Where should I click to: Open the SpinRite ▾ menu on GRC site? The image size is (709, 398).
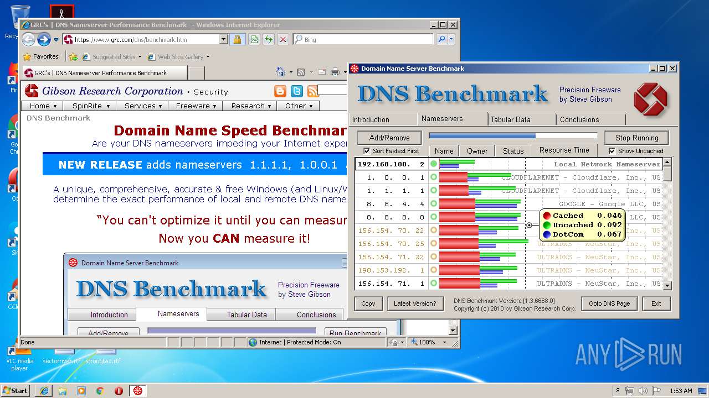pyautogui.click(x=91, y=106)
